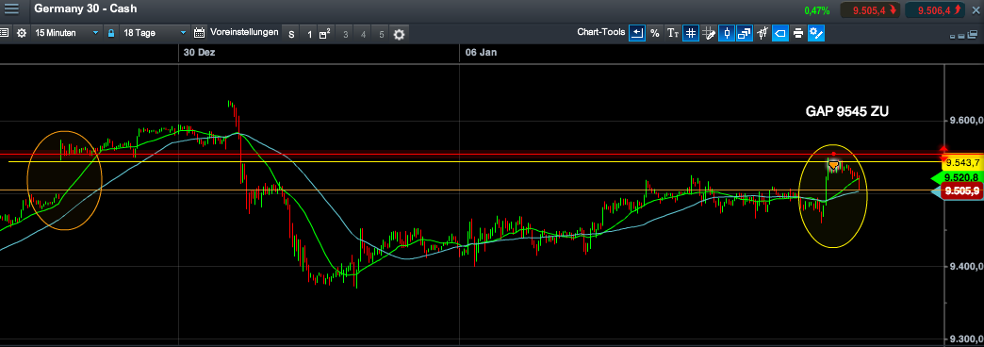This screenshot has width=984, height=347.
Task: Expand the 18 Tage period dropdown
Action: tap(155, 33)
